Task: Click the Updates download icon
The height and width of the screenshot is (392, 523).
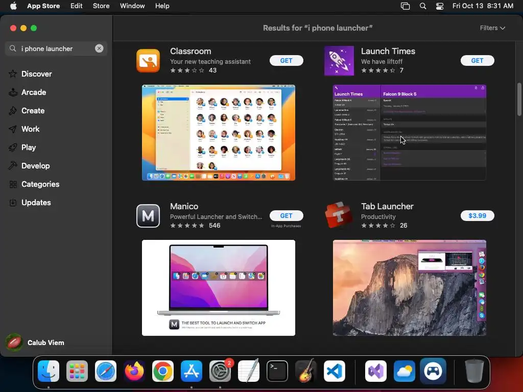Action: (13, 203)
